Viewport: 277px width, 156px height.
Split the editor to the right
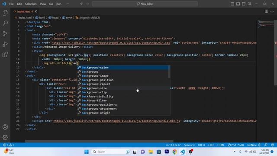266,11
